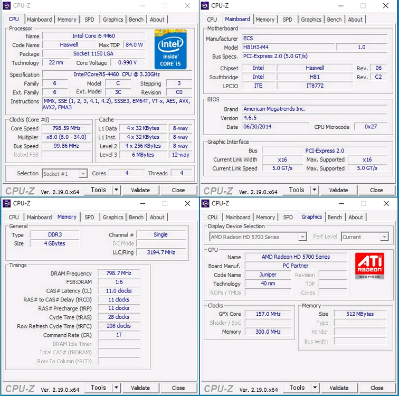Screen dimensions: 399x396
Task: Click Validate in Graphics window
Action: tap(339, 388)
